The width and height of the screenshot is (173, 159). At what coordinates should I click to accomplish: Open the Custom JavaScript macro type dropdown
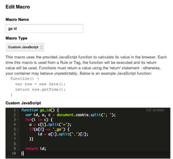25,47
